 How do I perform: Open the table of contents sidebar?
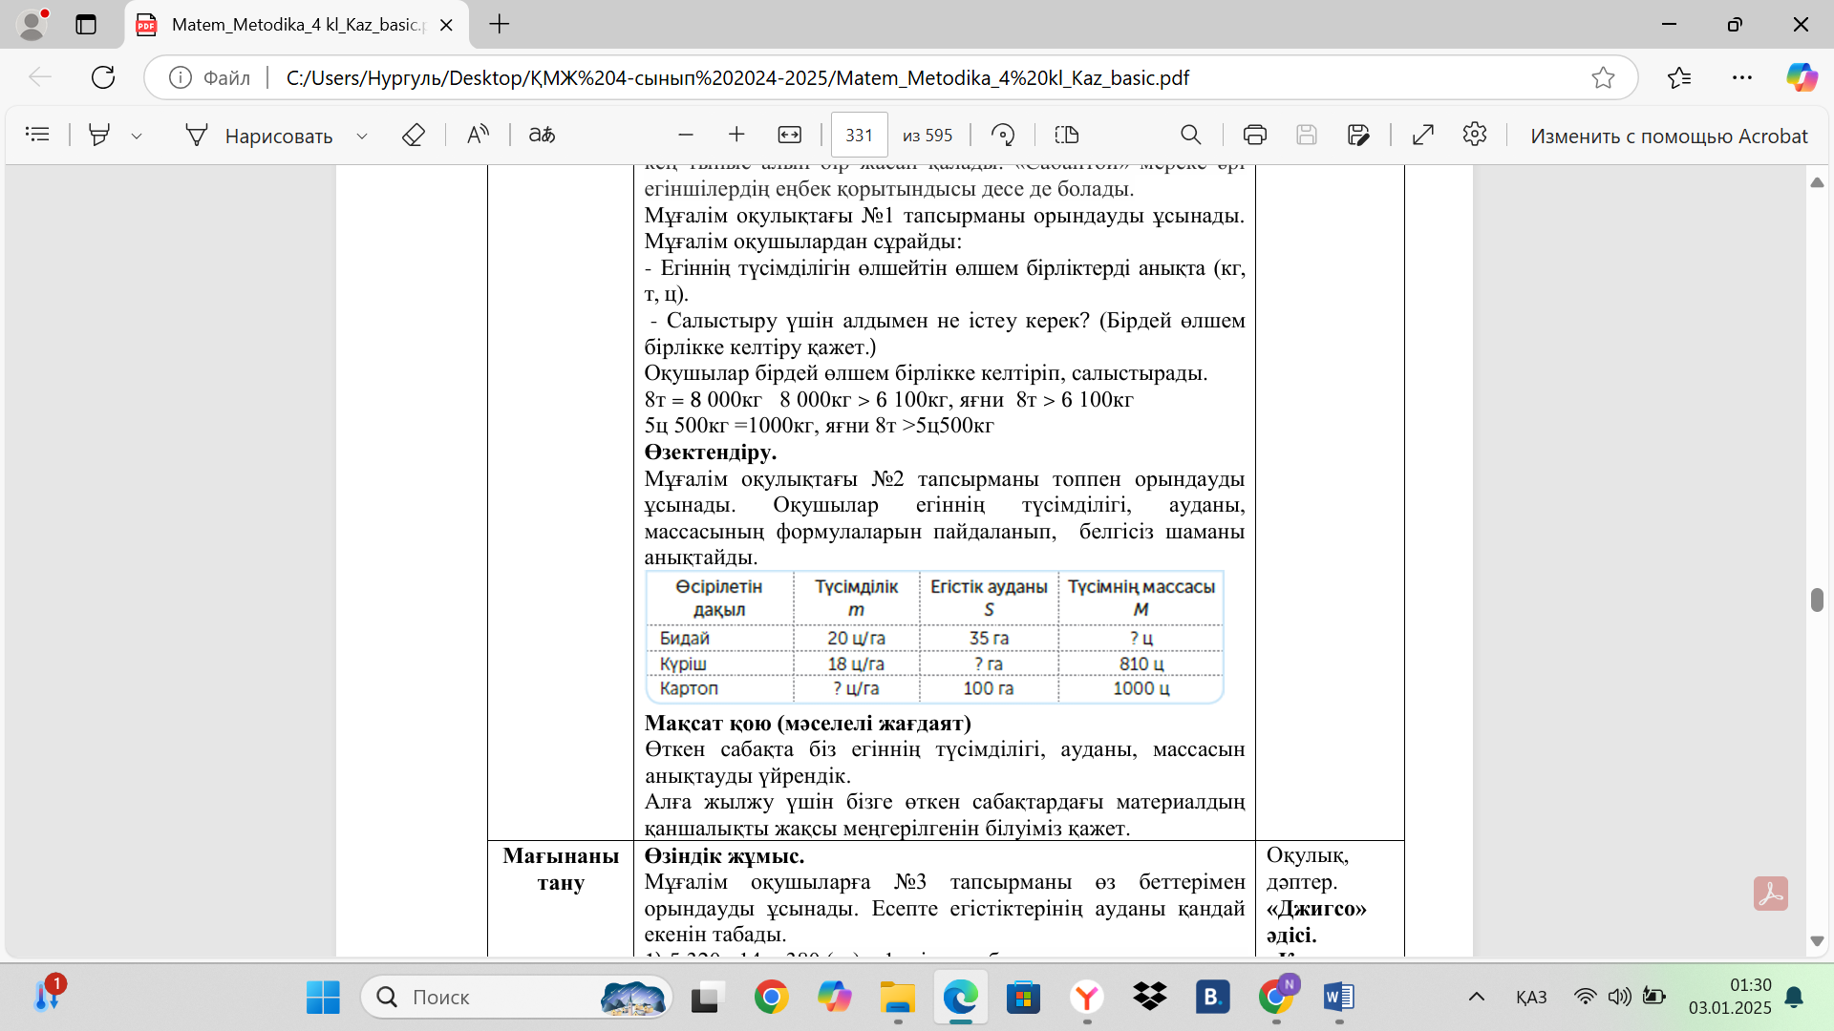(x=37, y=135)
